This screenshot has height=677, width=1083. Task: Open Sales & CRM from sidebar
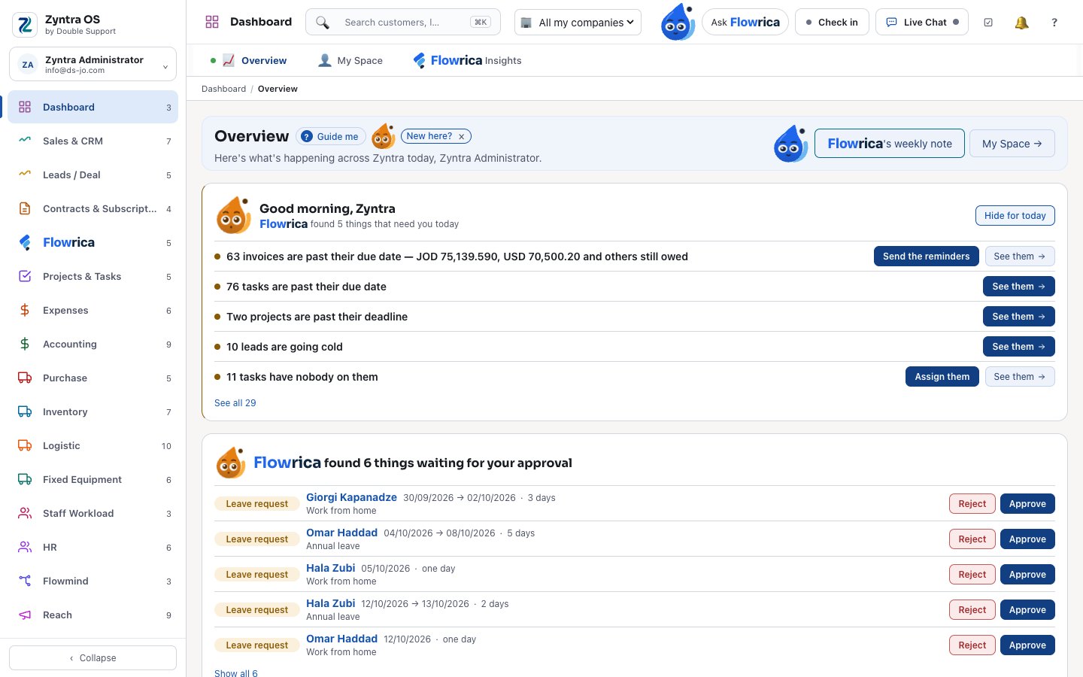(x=93, y=141)
